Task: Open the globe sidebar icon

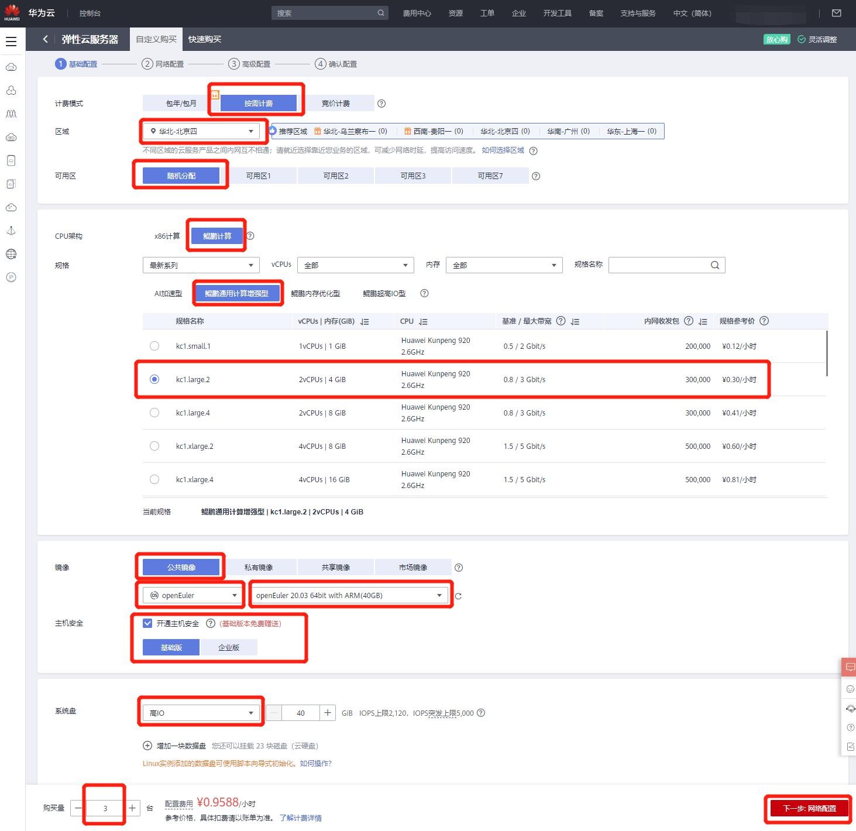Action: 11,254
